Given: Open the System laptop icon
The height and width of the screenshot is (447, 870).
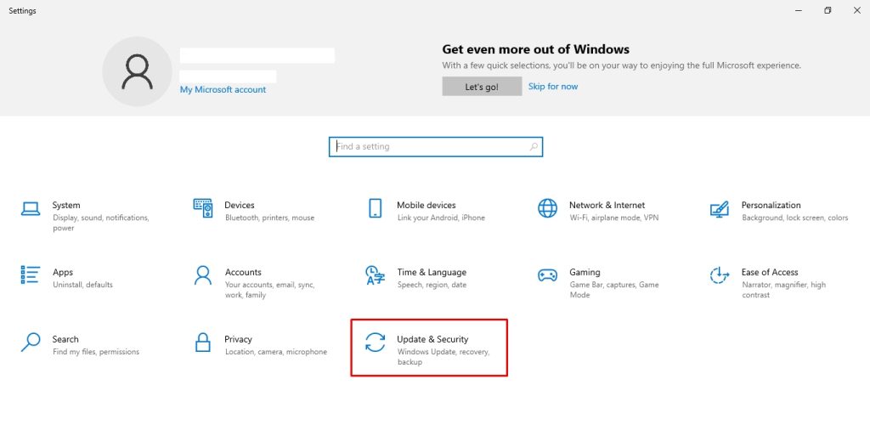Looking at the screenshot, I should [x=31, y=209].
